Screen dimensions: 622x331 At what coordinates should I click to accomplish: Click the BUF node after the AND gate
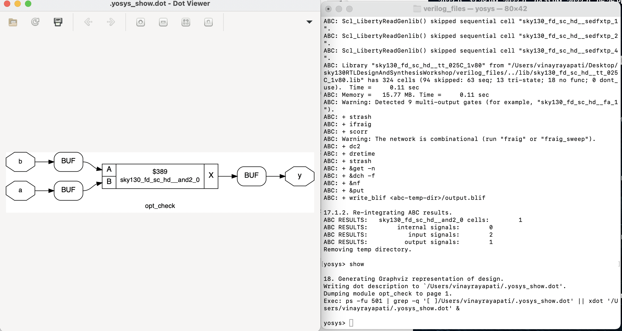pos(251,176)
